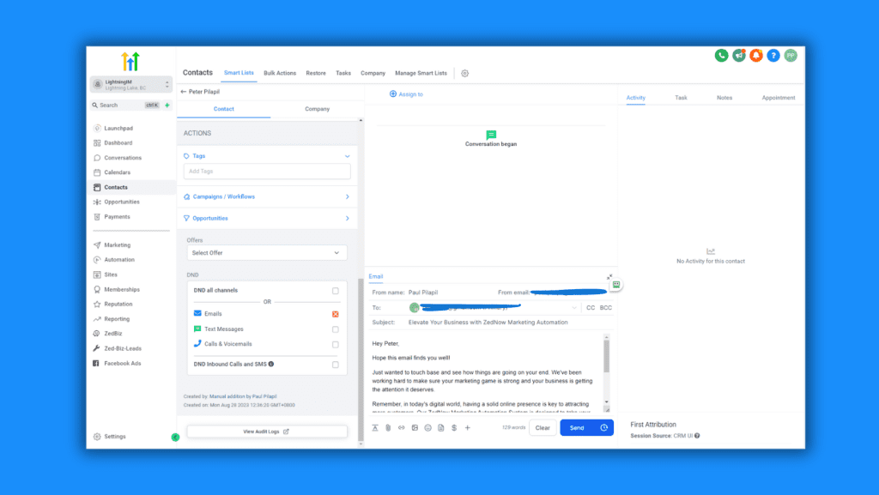Open the Select Offer dropdown
Image resolution: width=879 pixels, height=495 pixels.
pyautogui.click(x=267, y=252)
